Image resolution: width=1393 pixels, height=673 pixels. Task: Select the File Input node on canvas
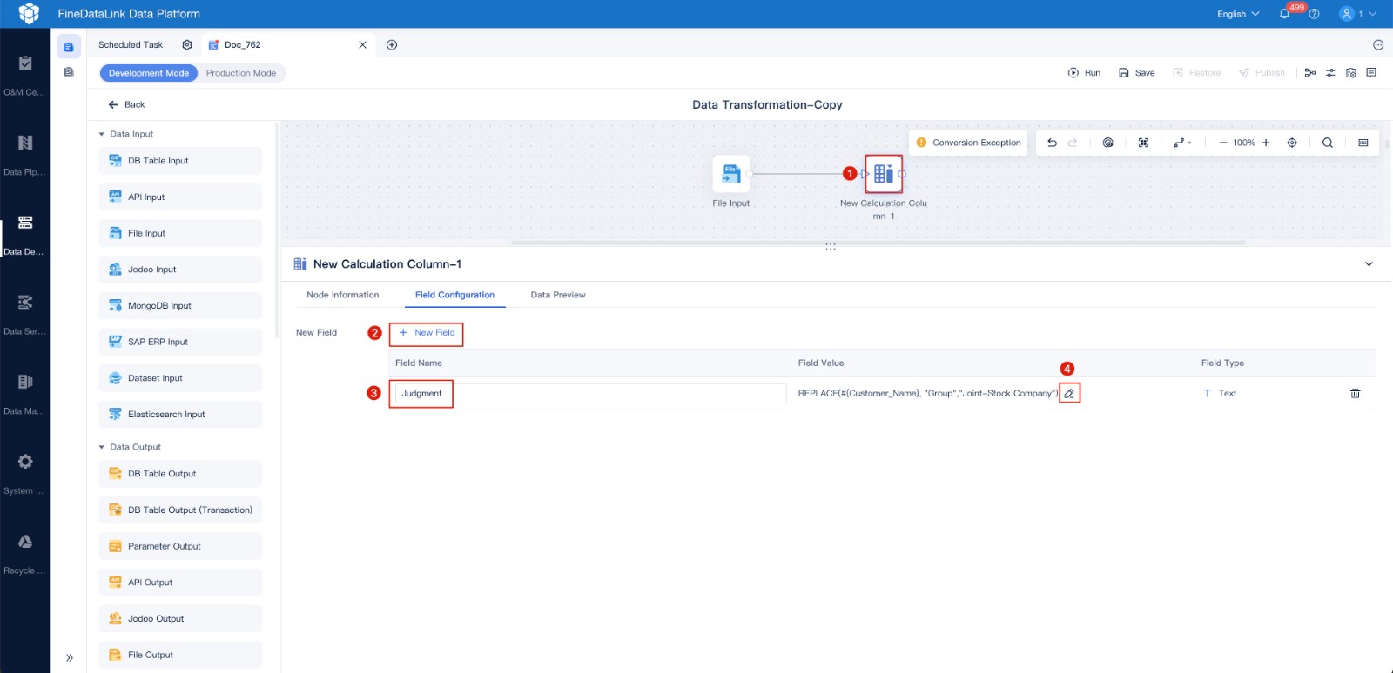pyautogui.click(x=731, y=174)
